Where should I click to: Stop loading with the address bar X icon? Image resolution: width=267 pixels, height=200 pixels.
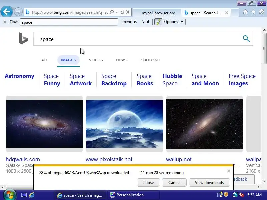point(128,12)
